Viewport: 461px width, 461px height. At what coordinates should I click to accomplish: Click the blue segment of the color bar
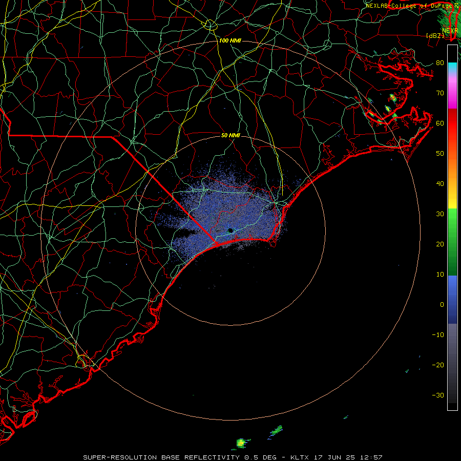(452, 300)
